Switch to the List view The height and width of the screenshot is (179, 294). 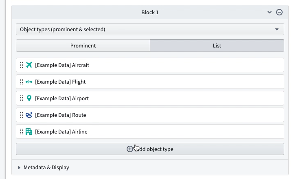(x=217, y=45)
